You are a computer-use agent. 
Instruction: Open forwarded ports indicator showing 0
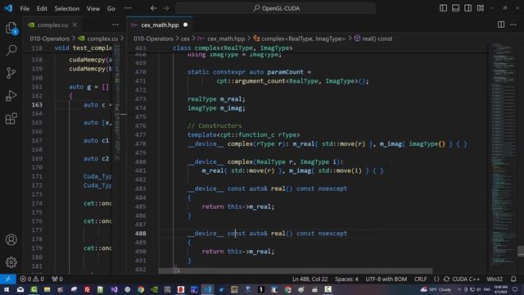(x=57, y=279)
